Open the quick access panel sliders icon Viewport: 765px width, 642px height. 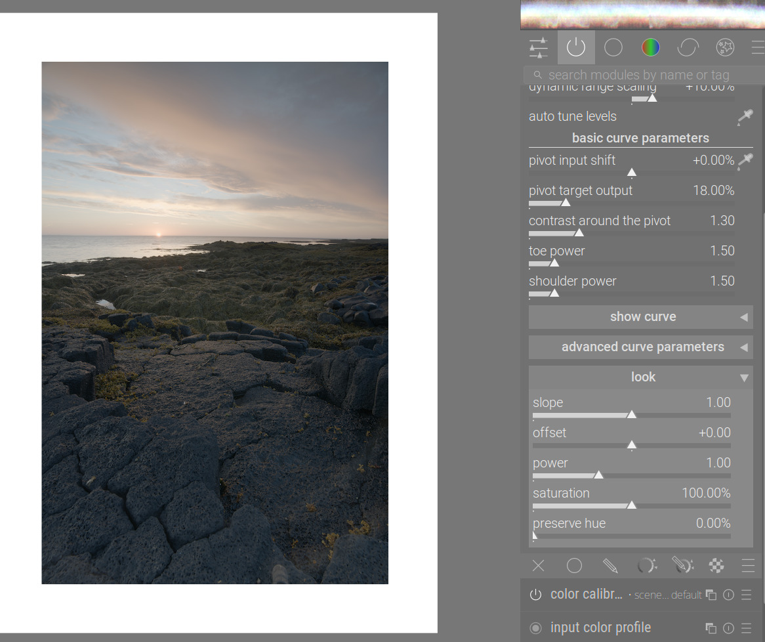tap(538, 47)
